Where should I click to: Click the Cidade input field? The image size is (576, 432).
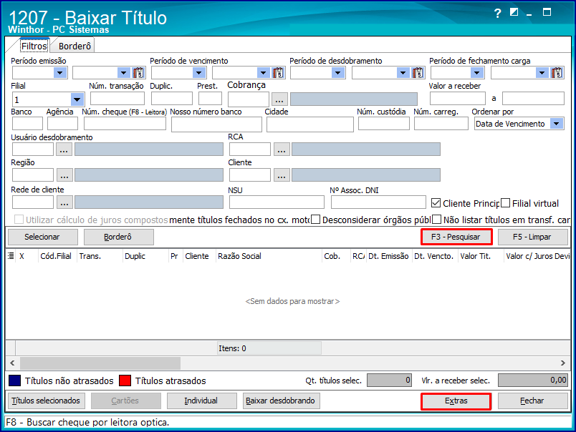point(310,124)
